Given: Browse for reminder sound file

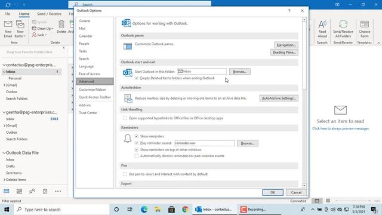Looking at the screenshot, I should (x=248, y=143).
